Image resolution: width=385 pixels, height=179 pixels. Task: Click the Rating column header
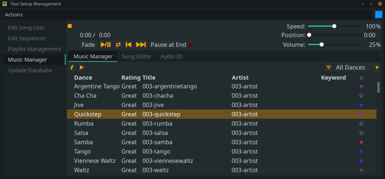(x=131, y=78)
